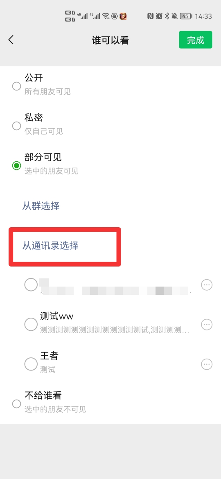Select the 部分可见 radio button

pyautogui.click(x=16, y=165)
